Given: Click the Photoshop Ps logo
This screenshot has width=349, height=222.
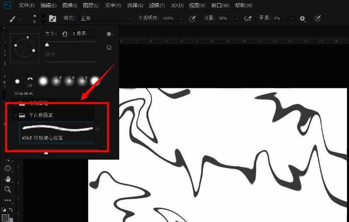Looking at the screenshot, I should click(x=7, y=5).
